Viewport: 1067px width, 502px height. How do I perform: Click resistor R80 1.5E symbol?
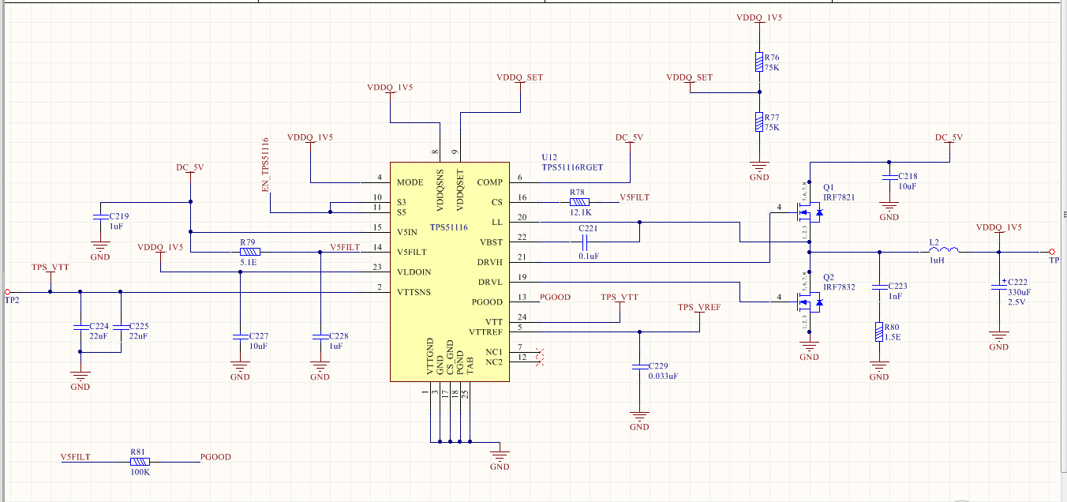coord(879,332)
